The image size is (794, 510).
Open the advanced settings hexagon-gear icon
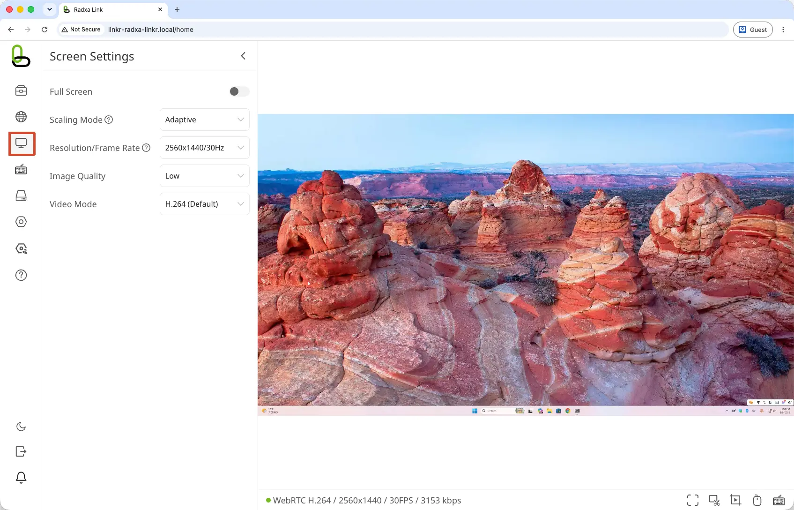click(x=21, y=248)
